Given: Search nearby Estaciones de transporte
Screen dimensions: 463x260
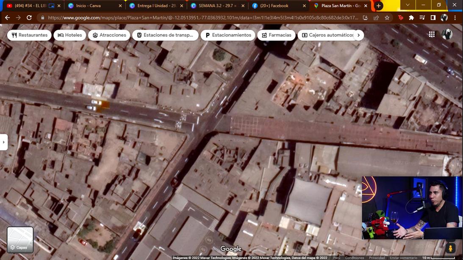Looking at the screenshot, I should tap(165, 35).
